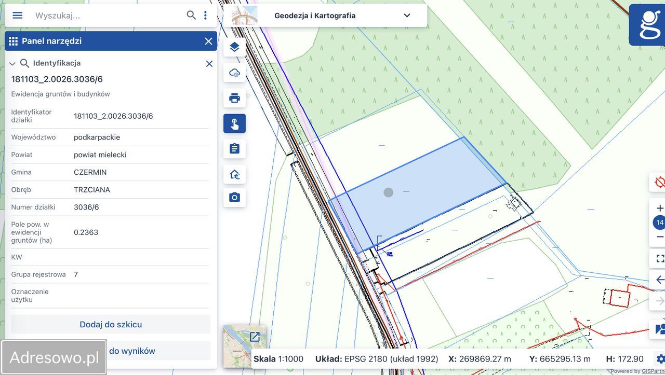Open the map layers tool

(234, 47)
